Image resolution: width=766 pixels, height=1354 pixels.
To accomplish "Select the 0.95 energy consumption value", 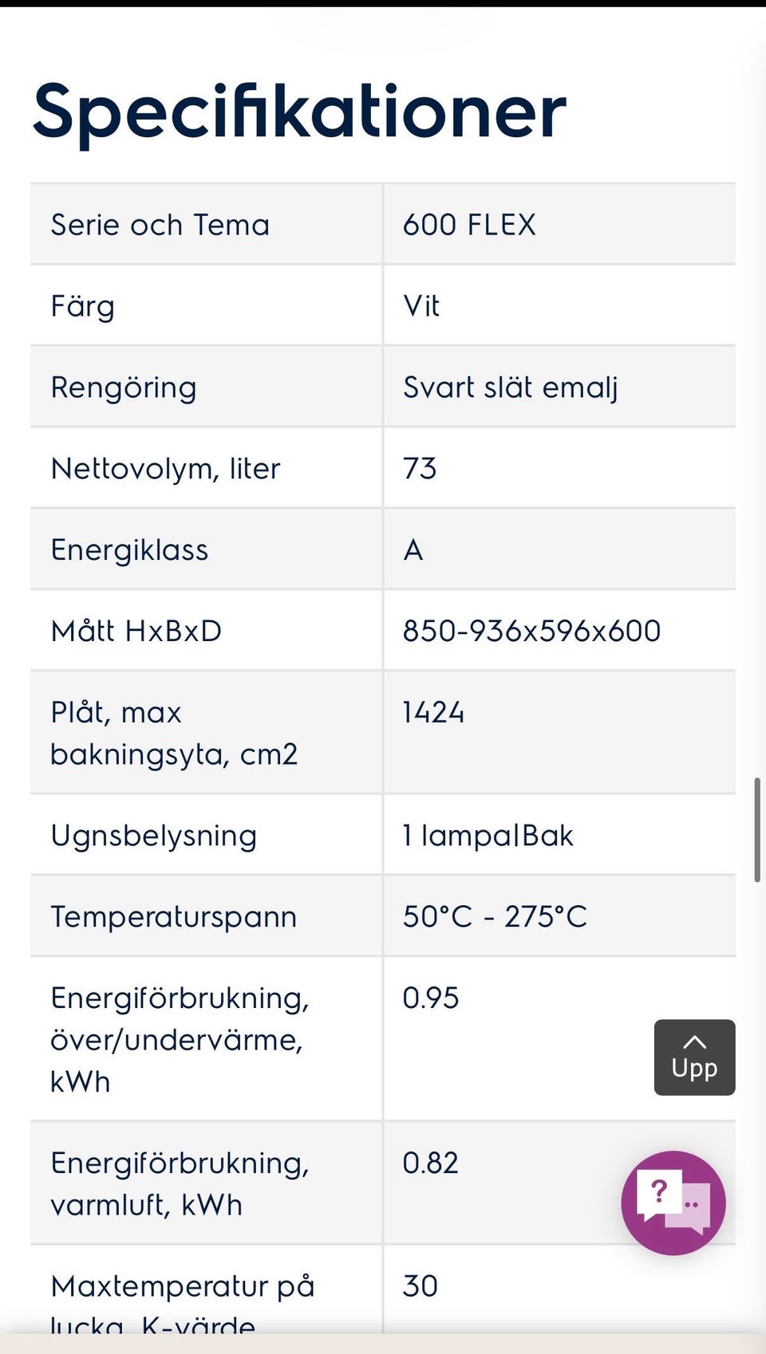I will tap(431, 998).
